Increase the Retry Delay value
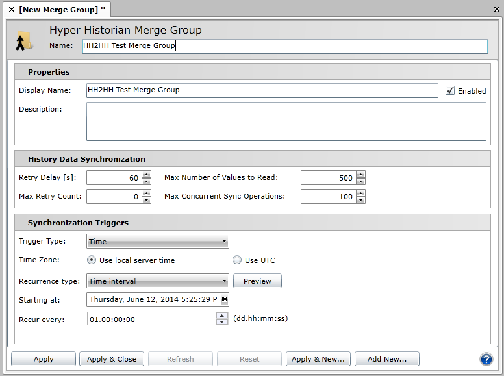Screen dimensions: 504x376 tap(147, 174)
